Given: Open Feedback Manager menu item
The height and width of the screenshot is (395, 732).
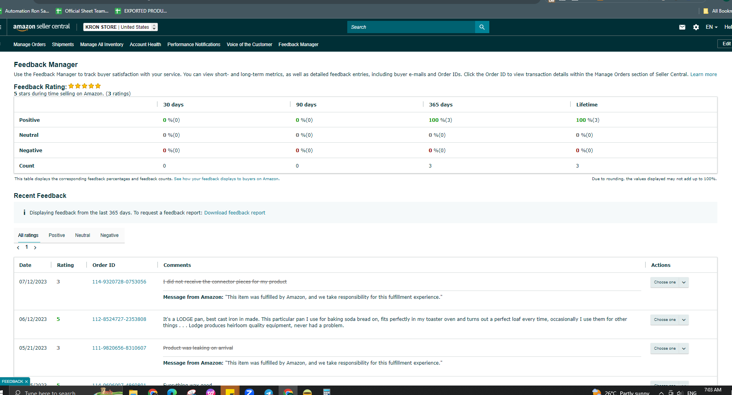Looking at the screenshot, I should point(298,45).
